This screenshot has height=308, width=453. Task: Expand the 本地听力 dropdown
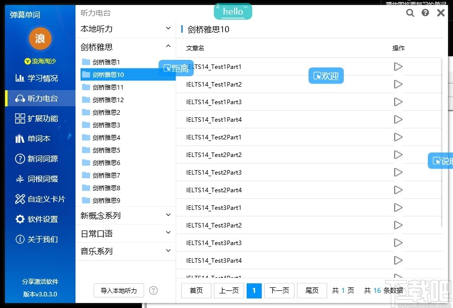[168, 28]
